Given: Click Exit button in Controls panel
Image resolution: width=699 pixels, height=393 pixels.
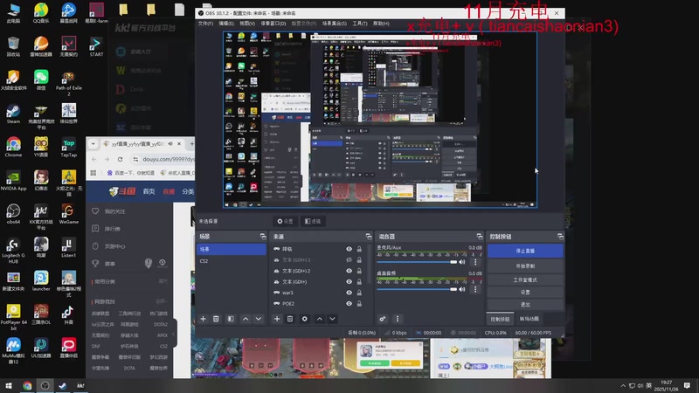Looking at the screenshot, I should click(525, 305).
